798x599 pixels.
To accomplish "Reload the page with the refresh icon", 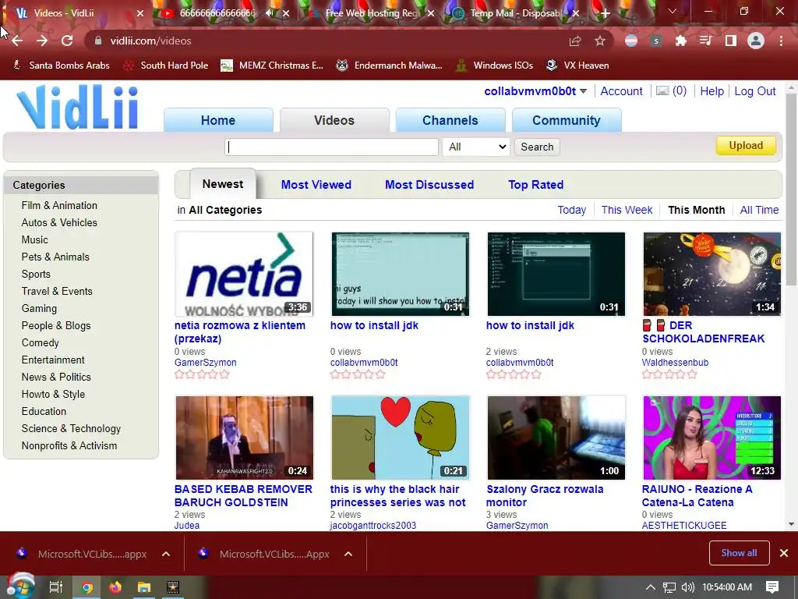I will (67, 41).
